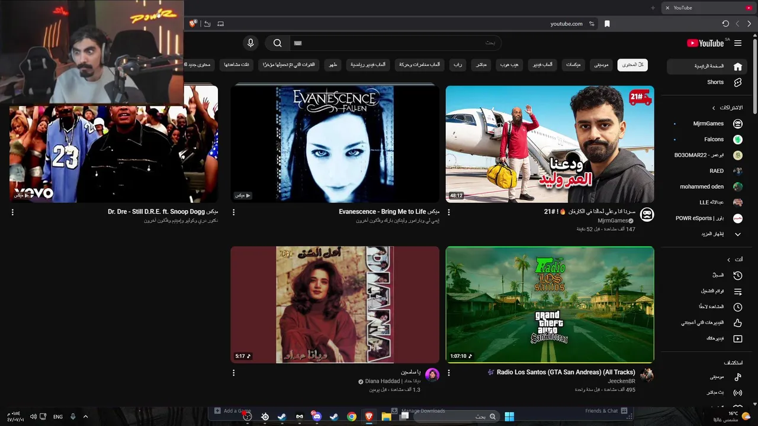Click the bookmark icon in address bar

(x=607, y=24)
